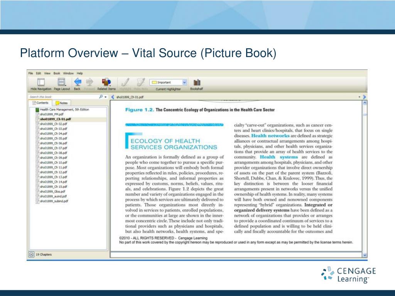The image size is (395, 296).
Task: Open the Window menu
Action: [68, 73]
